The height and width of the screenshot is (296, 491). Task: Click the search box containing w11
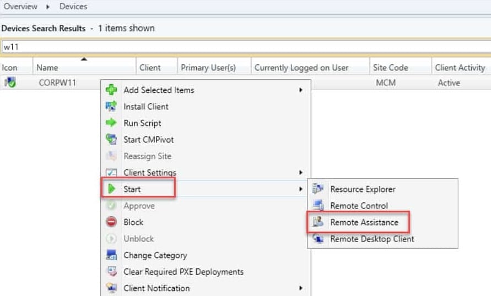point(246,47)
